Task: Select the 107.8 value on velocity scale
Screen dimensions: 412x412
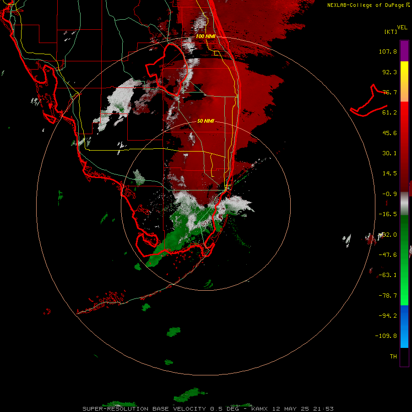Action: 388,51
